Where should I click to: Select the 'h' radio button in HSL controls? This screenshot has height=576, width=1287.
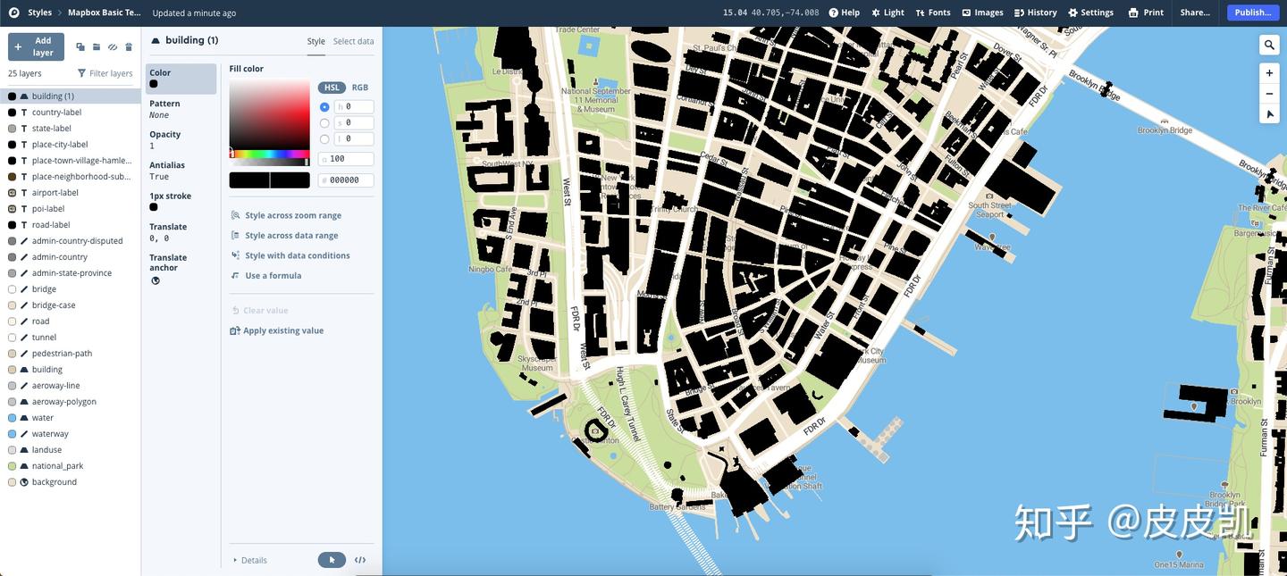click(324, 105)
